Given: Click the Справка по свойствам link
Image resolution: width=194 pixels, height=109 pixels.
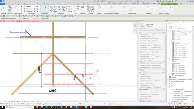Looking at the screenshot, I should click(x=145, y=101).
